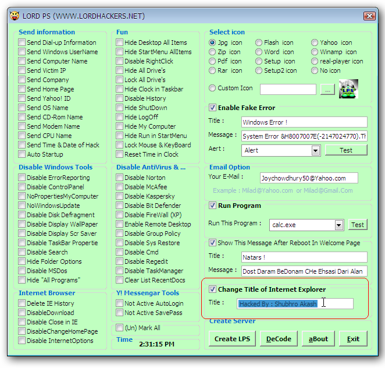Click the Your E-Mail input field
Viewport: 385px width, 368px height.
click(309, 178)
